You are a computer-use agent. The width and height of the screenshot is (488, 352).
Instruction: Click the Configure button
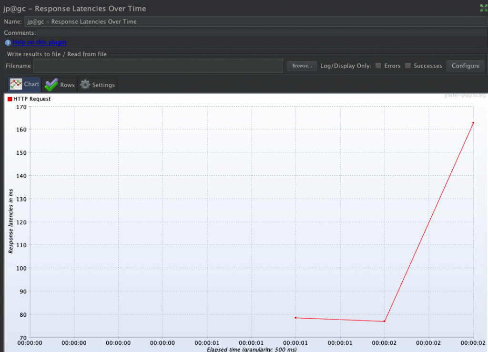[x=465, y=66]
